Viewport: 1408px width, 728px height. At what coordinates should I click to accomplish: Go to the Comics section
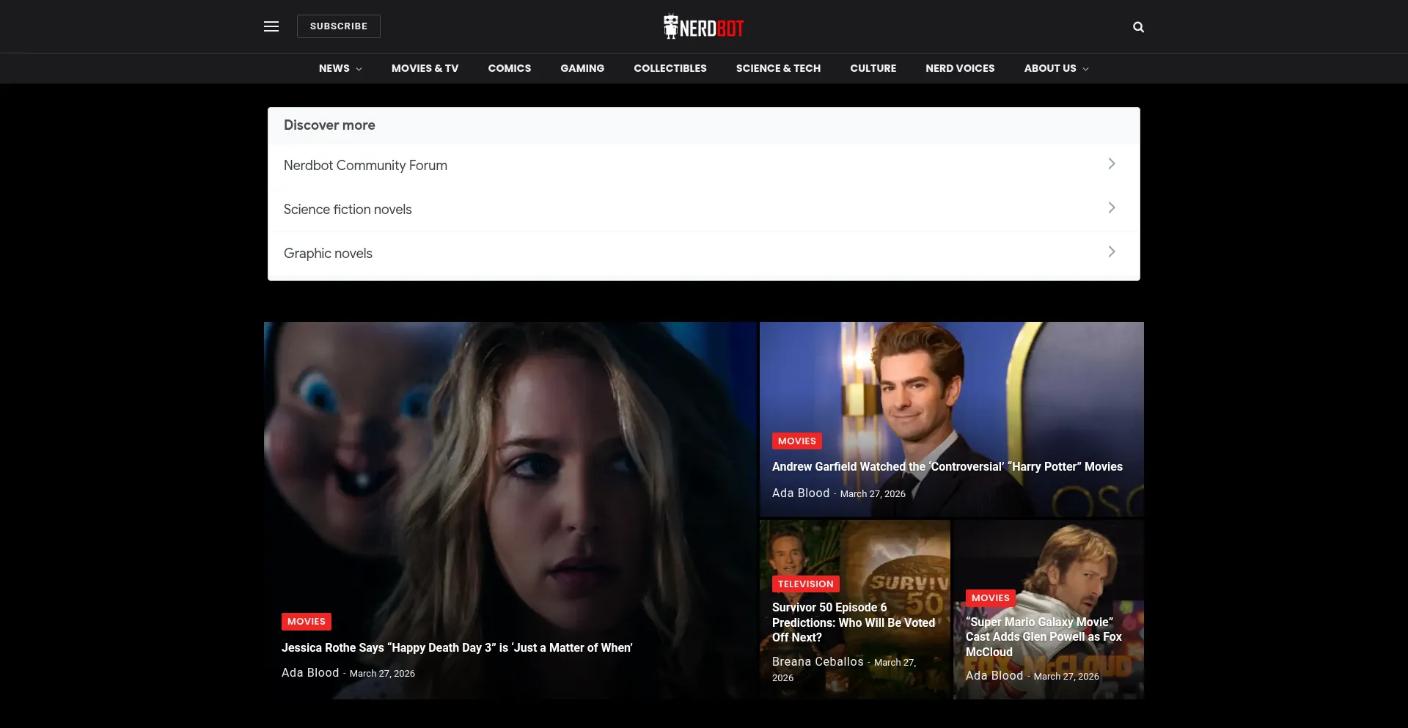coord(510,68)
